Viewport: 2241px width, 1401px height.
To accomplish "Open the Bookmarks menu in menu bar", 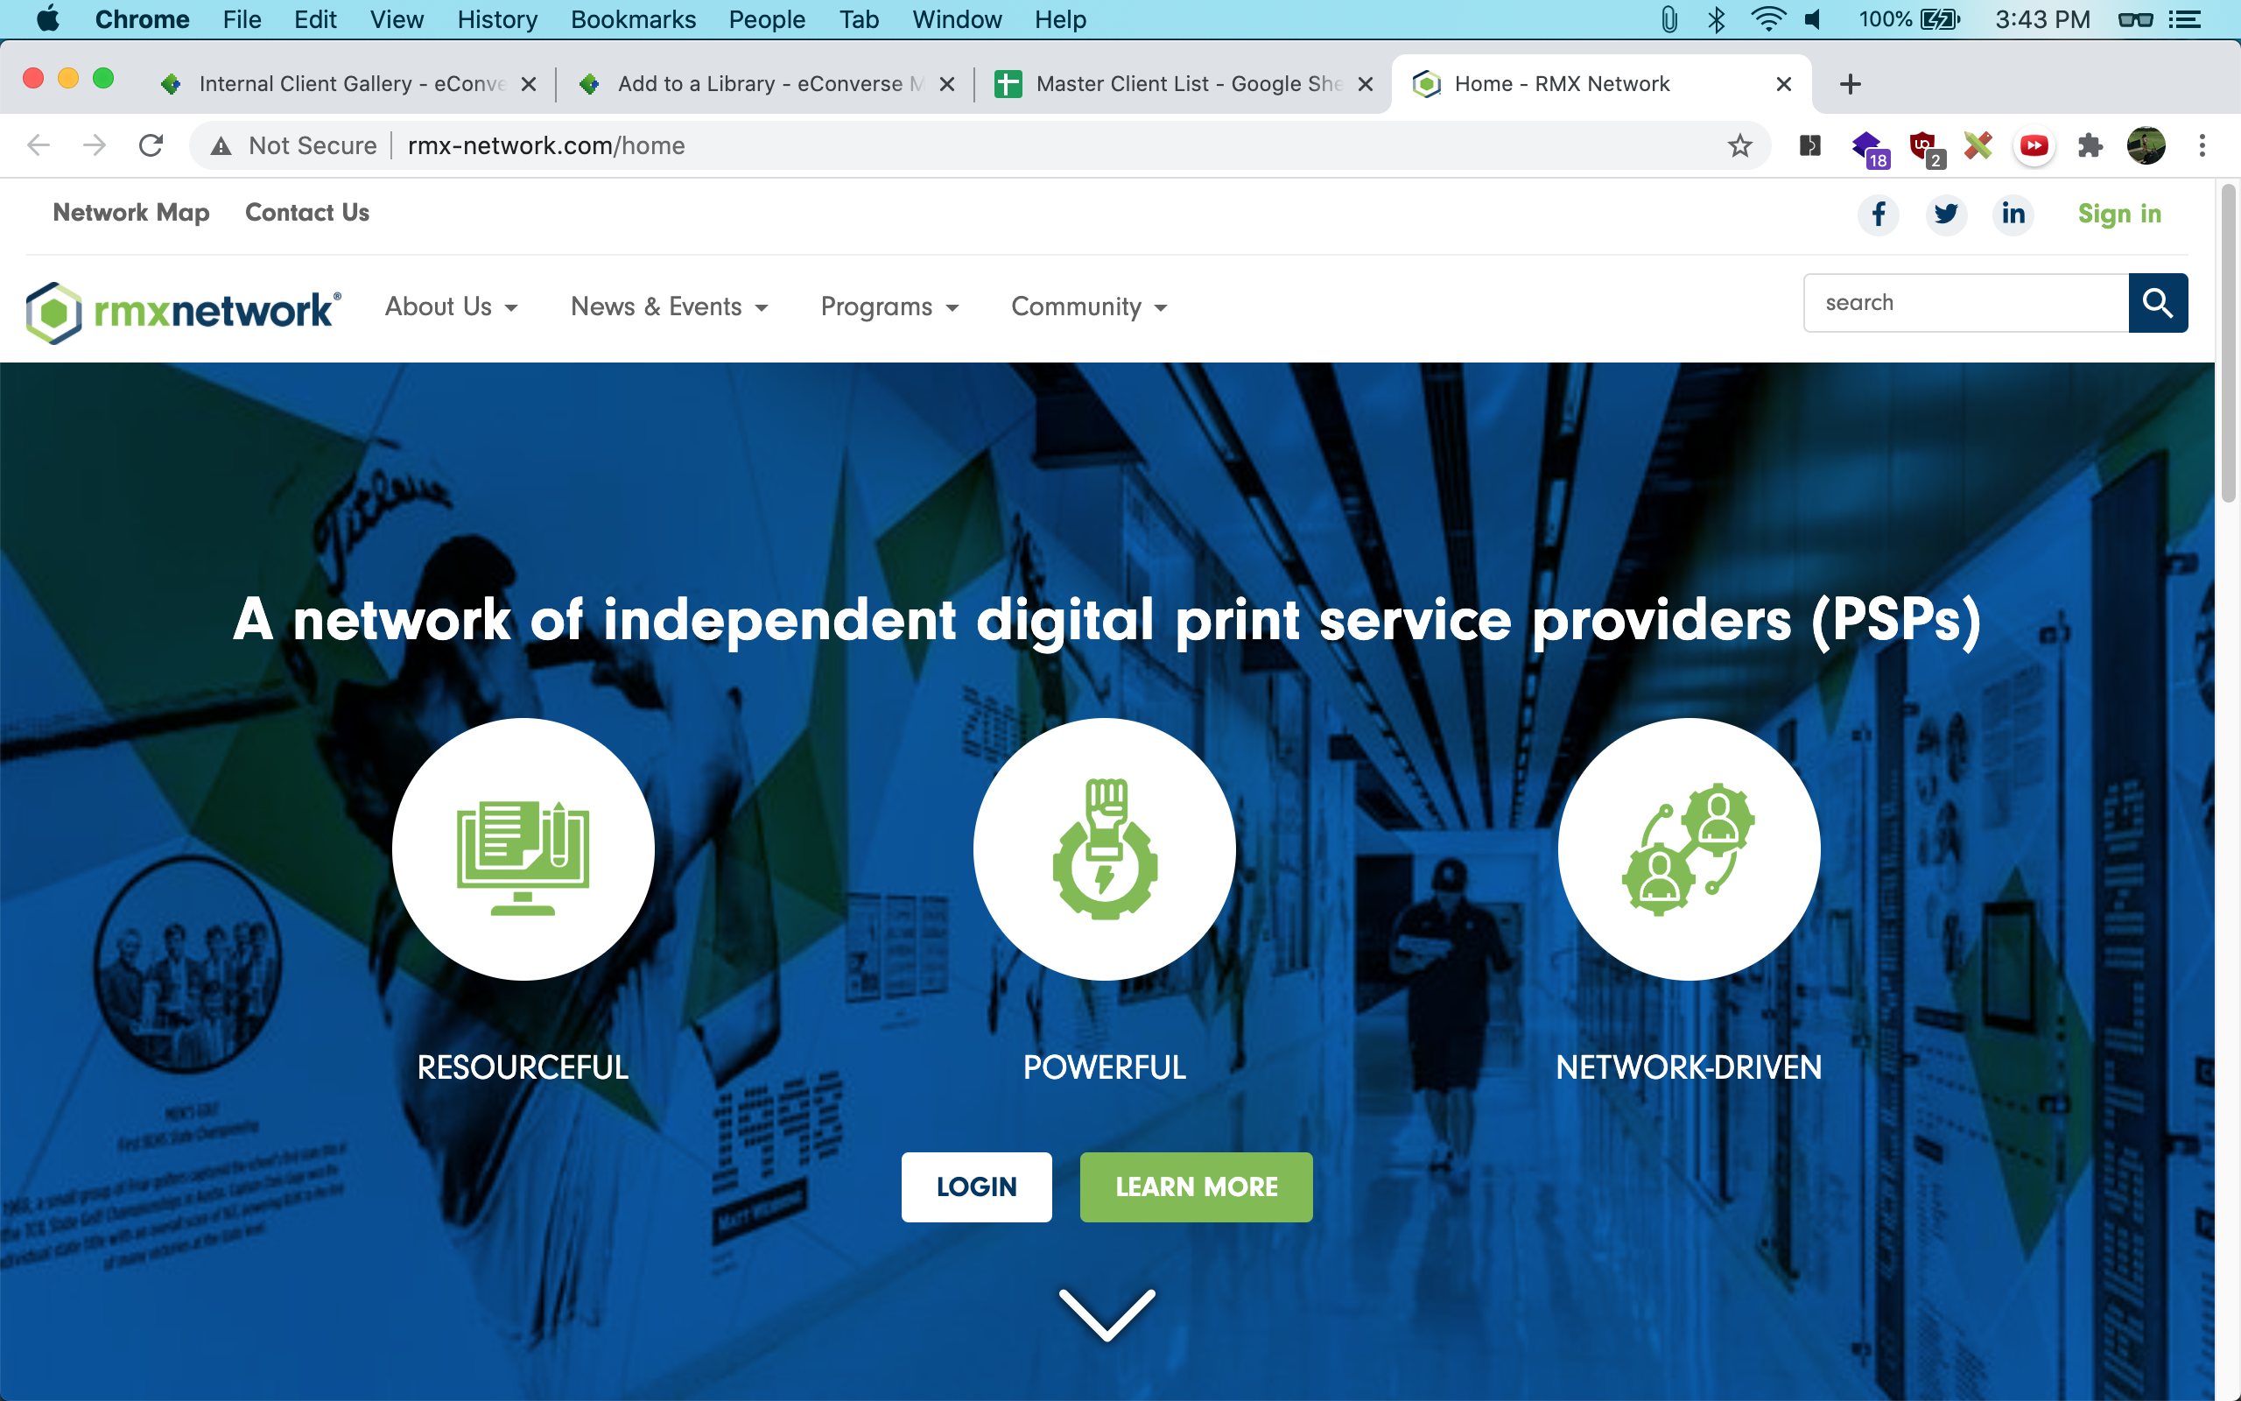I will click(633, 19).
